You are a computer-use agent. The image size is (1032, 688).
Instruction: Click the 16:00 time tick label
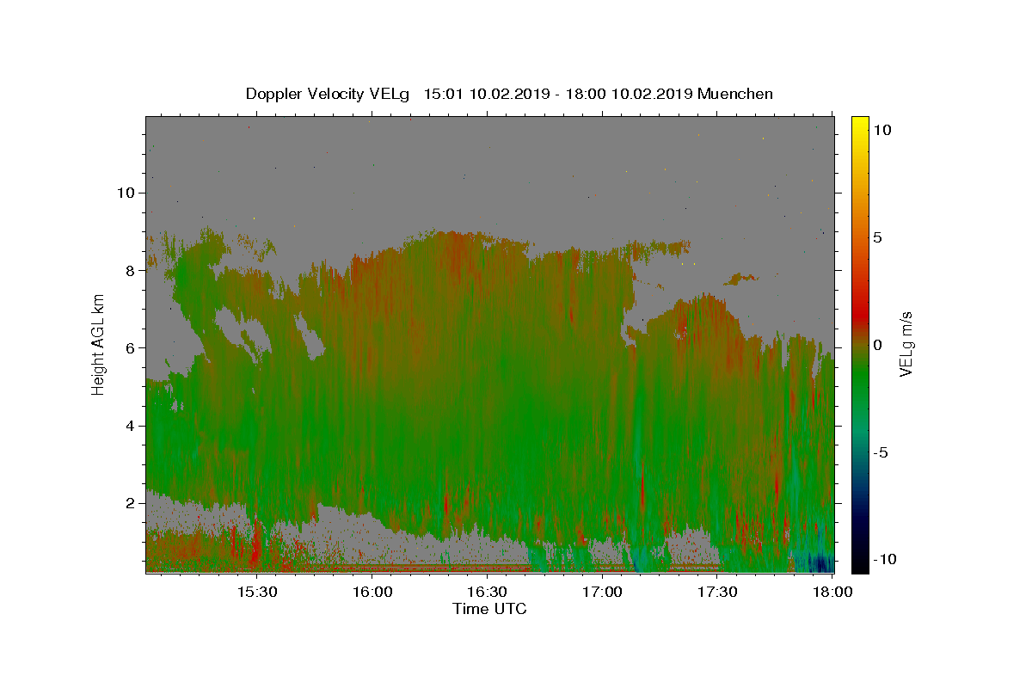click(x=372, y=592)
